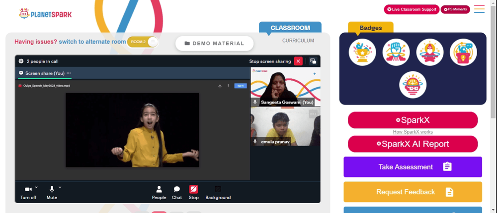Download the shared video file

pyautogui.click(x=220, y=86)
